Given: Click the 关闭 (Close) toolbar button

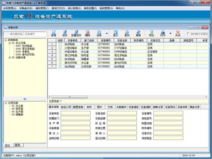Looking at the screenshot, I should 178,34.
